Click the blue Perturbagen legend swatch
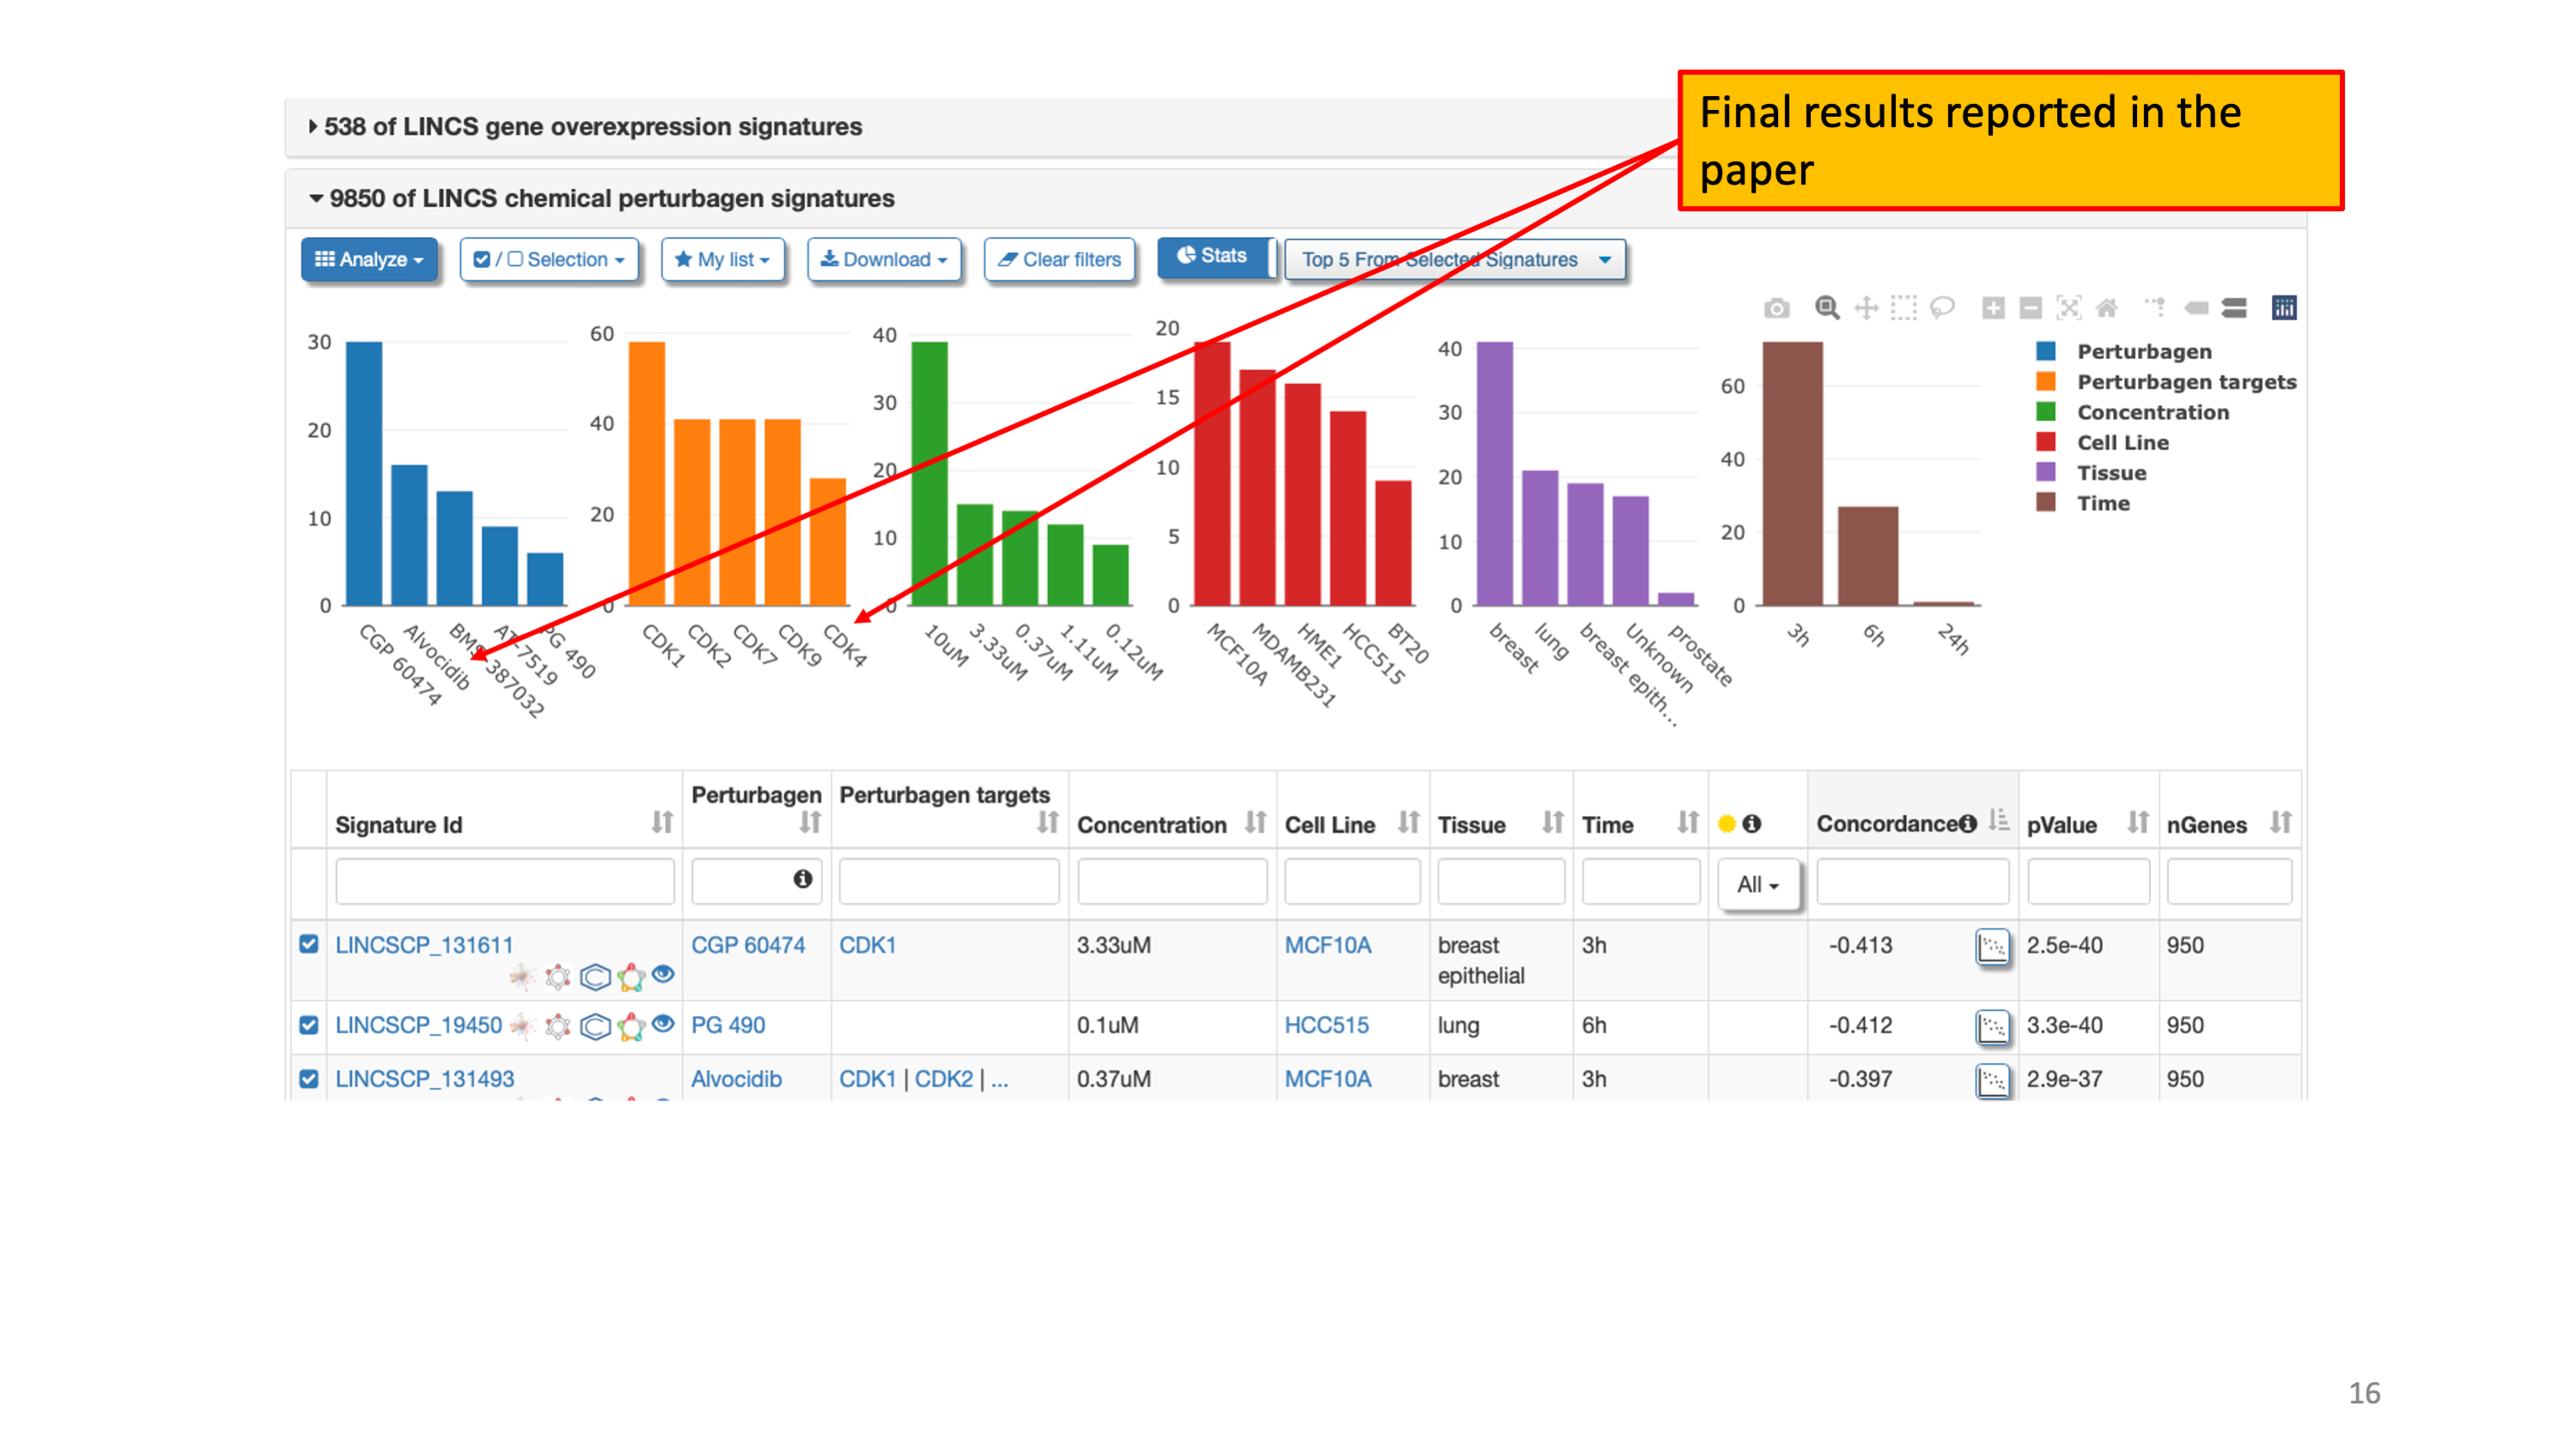2576x1449 pixels. click(2046, 351)
